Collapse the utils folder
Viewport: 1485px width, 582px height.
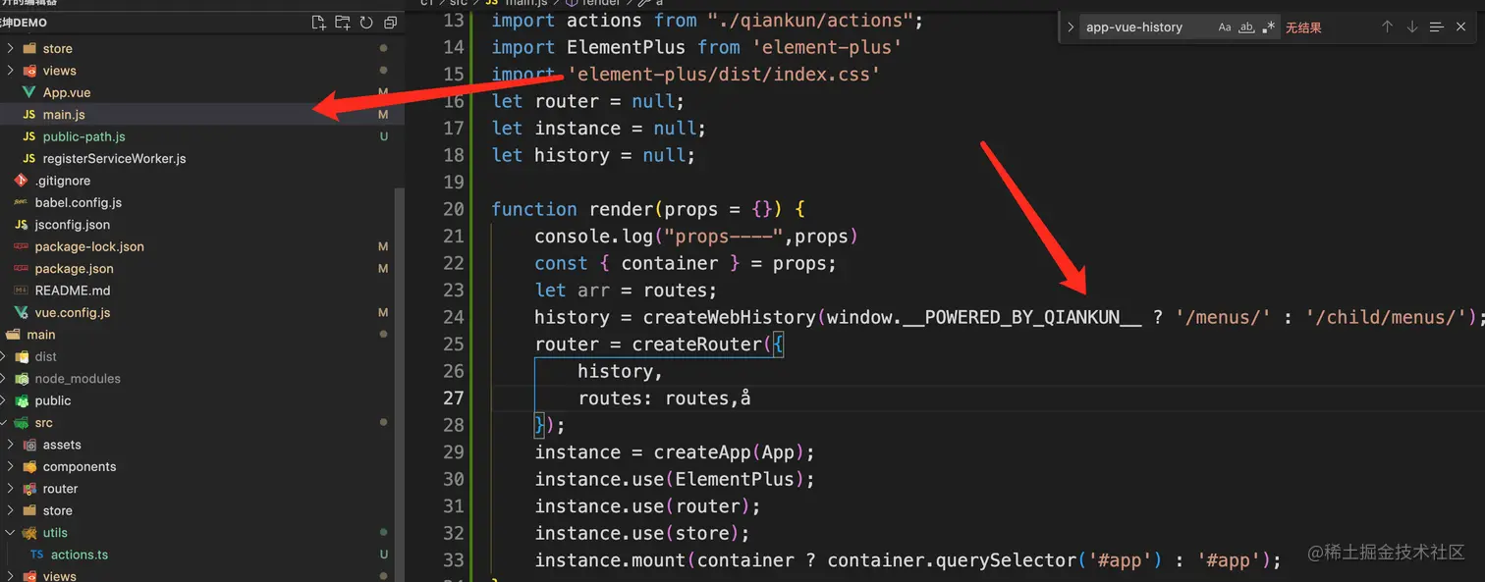11,533
